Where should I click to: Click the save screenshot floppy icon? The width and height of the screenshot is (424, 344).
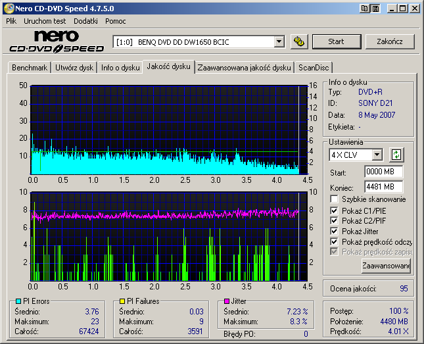tap(375, 9)
